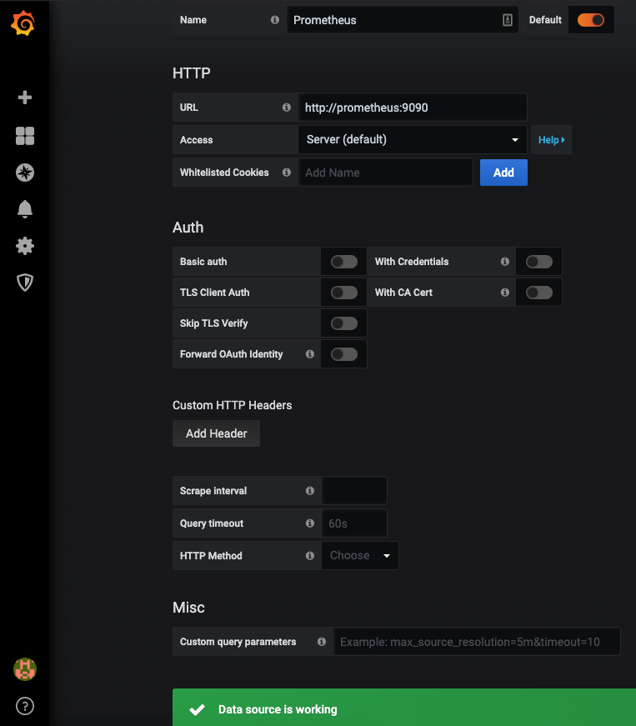The image size is (636, 726).
Task: Open the HTTP Method Choose dropdown
Action: click(359, 555)
